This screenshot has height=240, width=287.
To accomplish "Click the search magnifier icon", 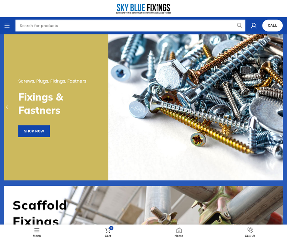I will pos(239,25).
